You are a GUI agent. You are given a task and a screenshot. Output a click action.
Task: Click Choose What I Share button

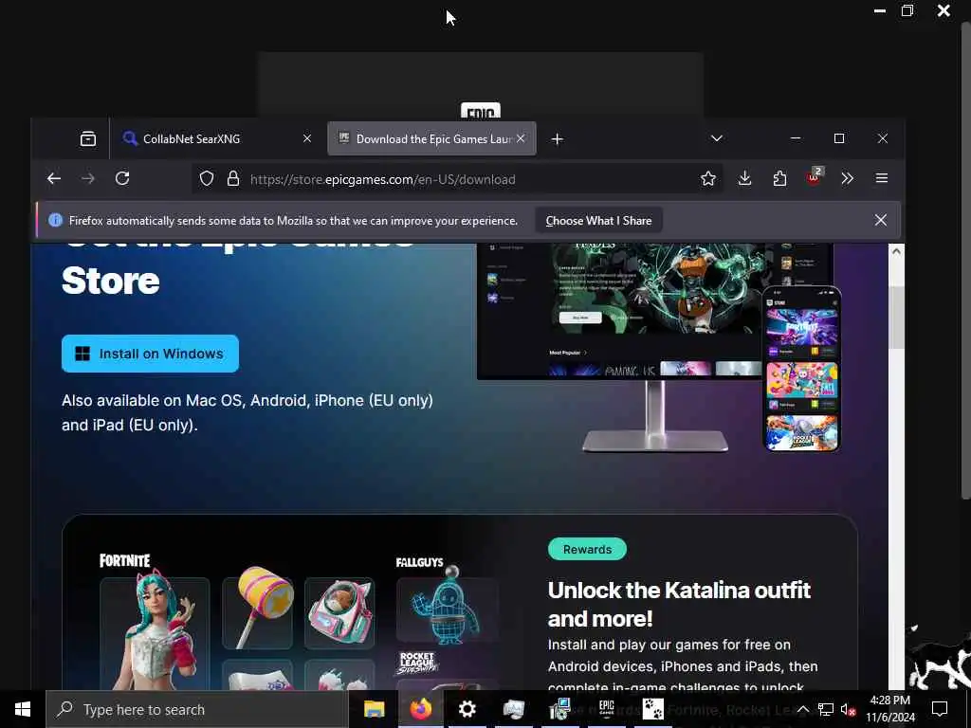[598, 220]
